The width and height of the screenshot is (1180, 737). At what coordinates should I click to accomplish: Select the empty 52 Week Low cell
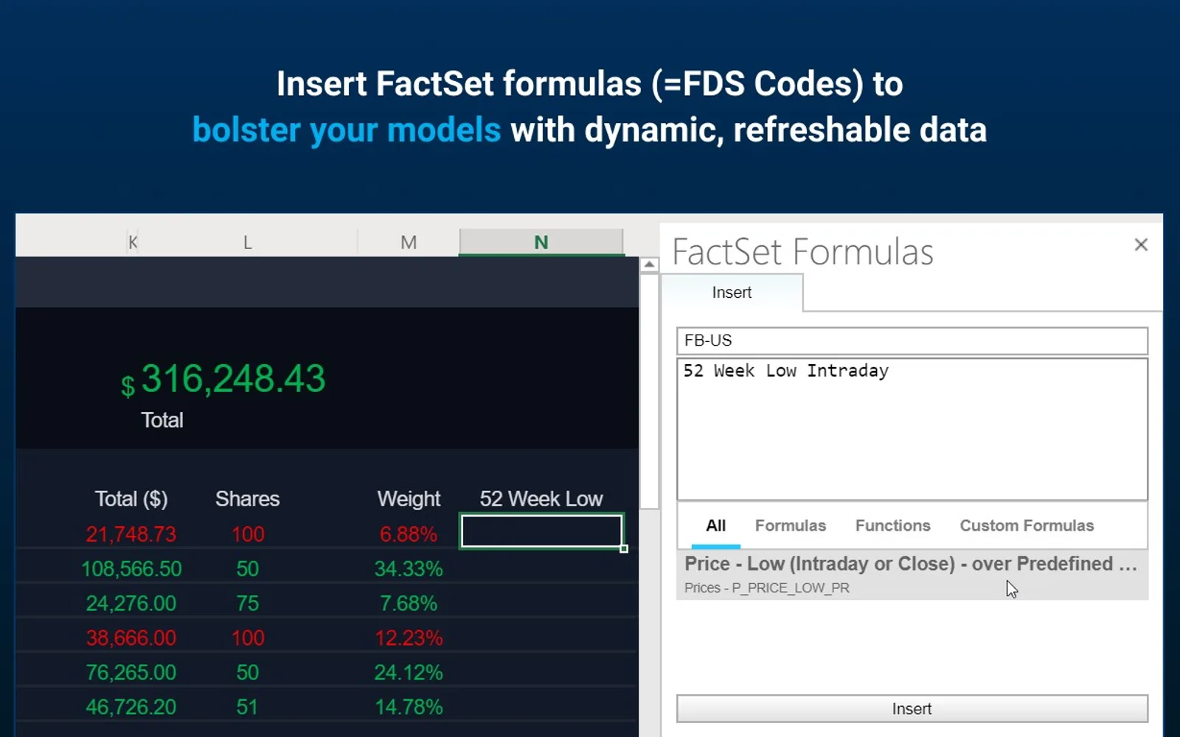coord(542,531)
